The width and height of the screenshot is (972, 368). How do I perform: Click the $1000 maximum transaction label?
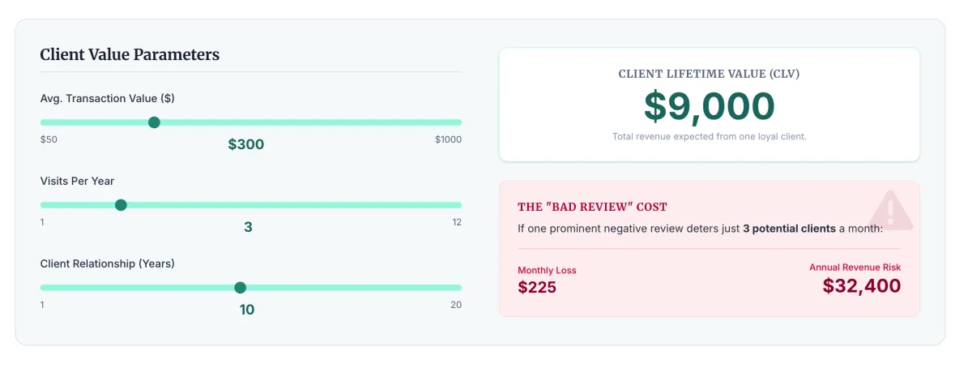point(447,139)
